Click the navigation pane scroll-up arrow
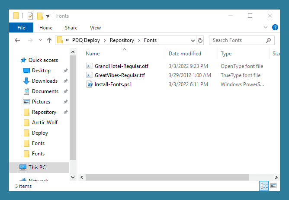This screenshot has width=289, height=200. [73, 52]
